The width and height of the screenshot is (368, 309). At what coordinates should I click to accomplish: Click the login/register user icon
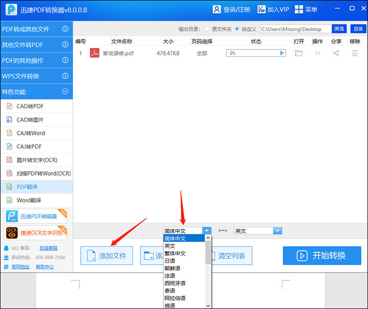click(217, 10)
